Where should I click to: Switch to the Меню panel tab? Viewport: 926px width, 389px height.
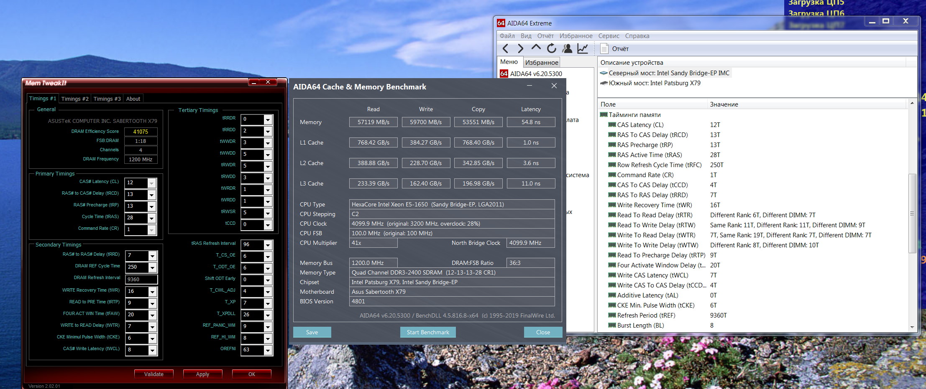509,62
